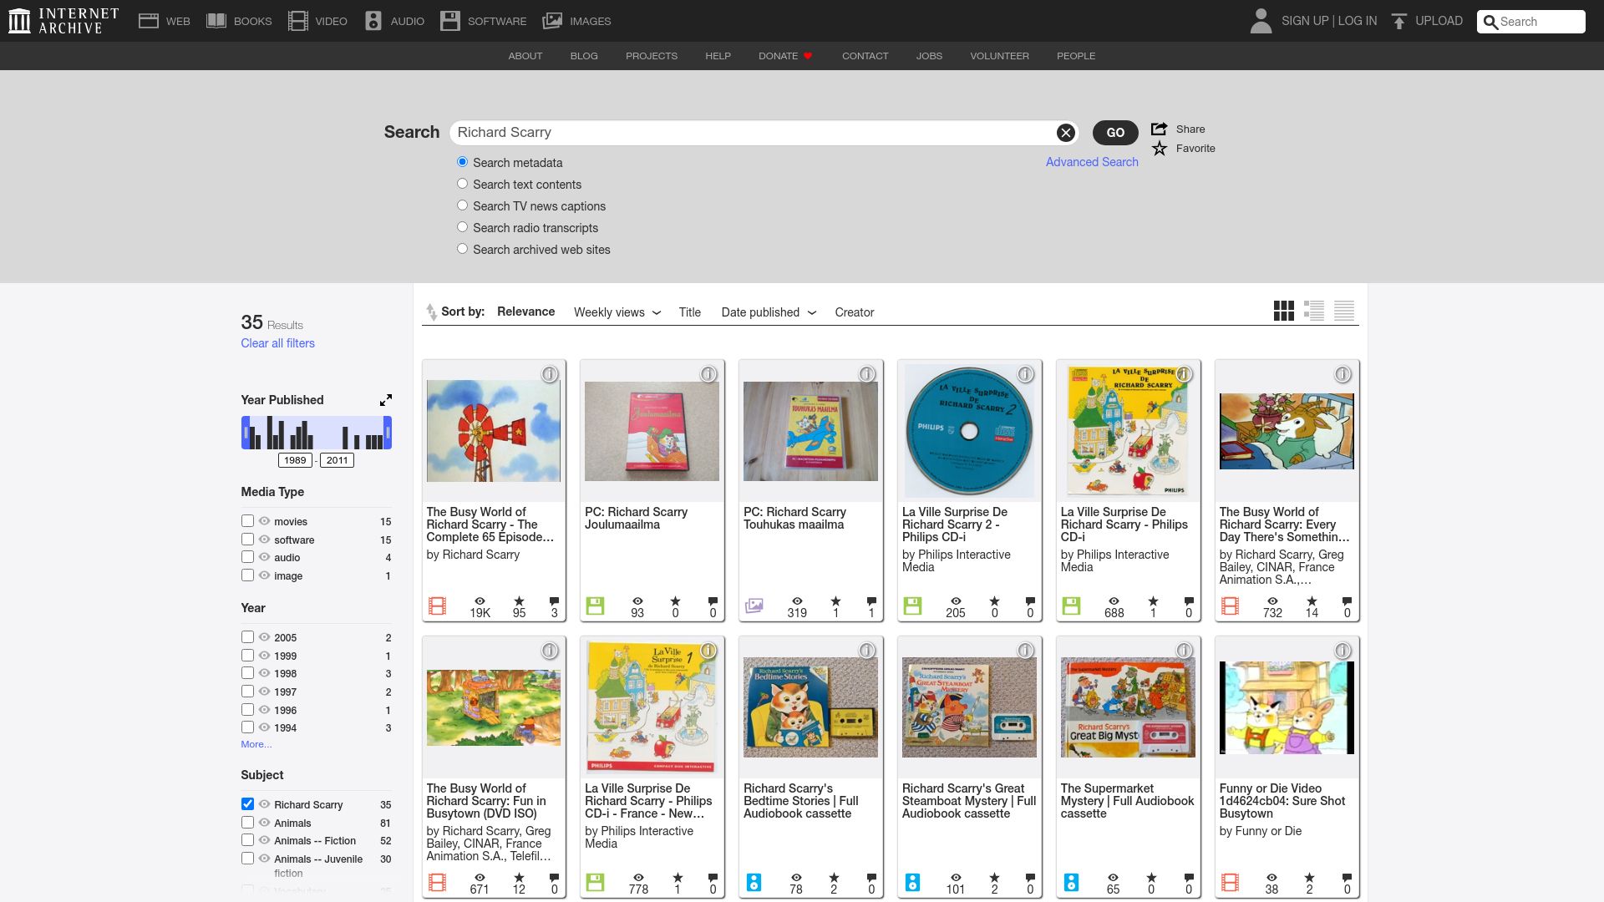Select Search text contents option
The height and width of the screenshot is (902, 1604).
(x=462, y=184)
